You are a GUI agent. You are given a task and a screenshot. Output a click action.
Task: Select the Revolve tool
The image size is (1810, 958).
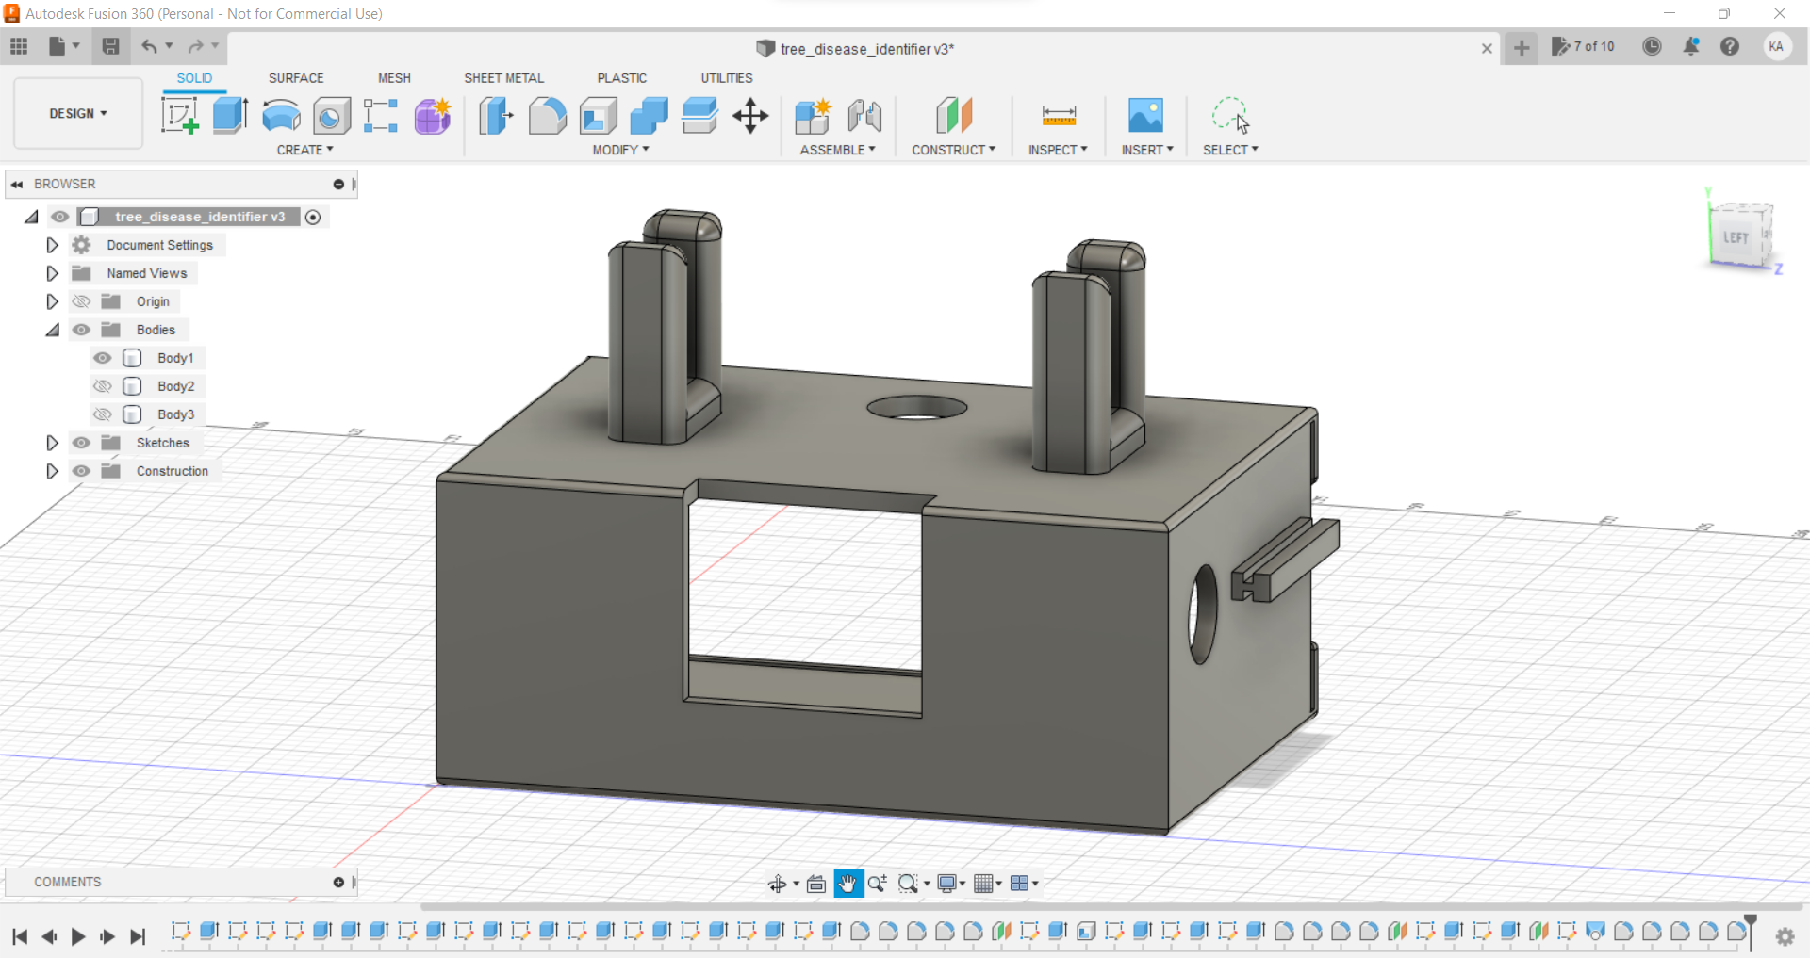[281, 116]
